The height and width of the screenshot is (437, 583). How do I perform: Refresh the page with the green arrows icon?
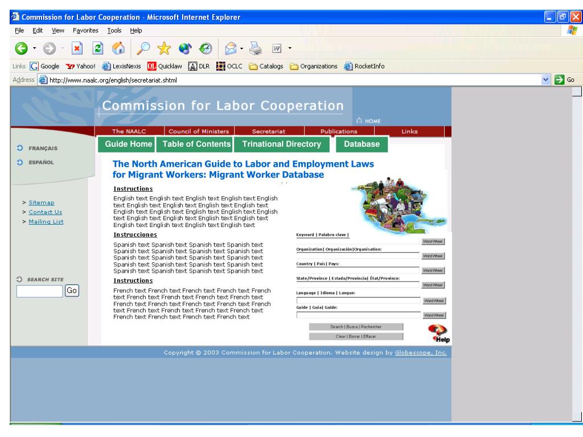point(98,48)
